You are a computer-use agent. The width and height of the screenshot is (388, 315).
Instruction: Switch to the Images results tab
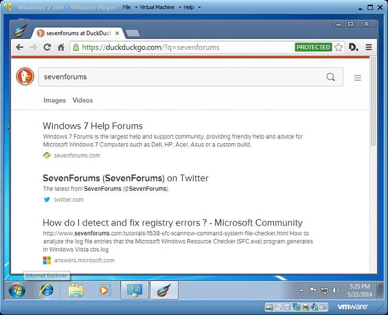coord(55,100)
